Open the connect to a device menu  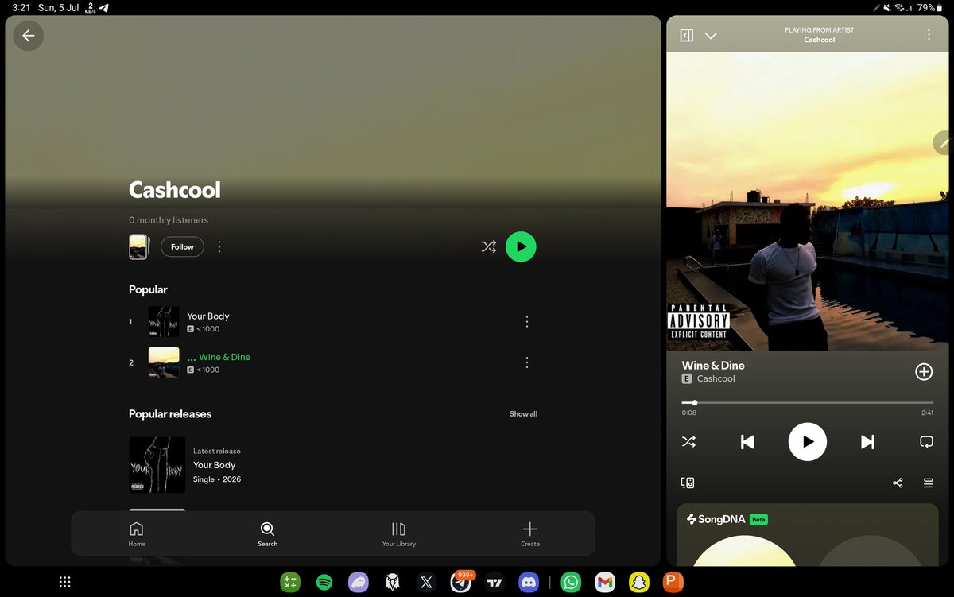coord(688,483)
